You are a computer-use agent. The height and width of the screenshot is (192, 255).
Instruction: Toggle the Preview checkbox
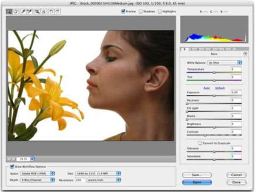click(x=123, y=11)
